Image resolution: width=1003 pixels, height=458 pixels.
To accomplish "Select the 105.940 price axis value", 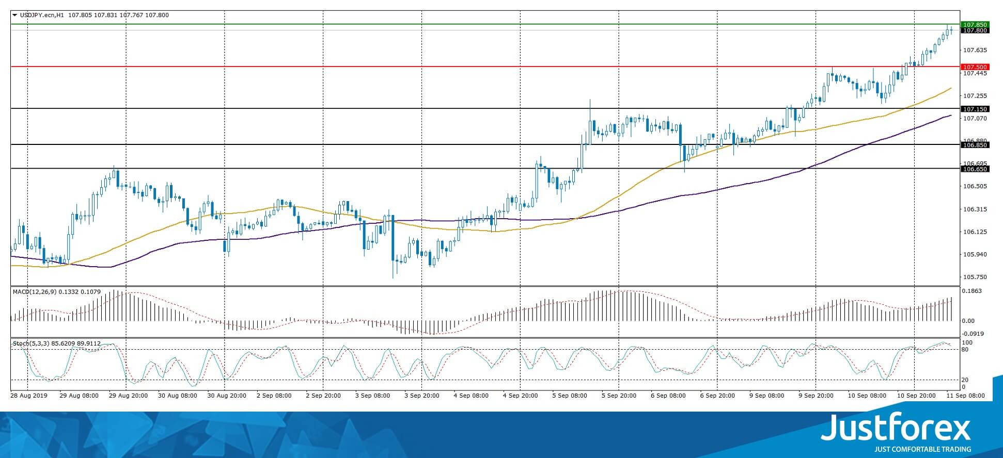I will pyautogui.click(x=975, y=254).
